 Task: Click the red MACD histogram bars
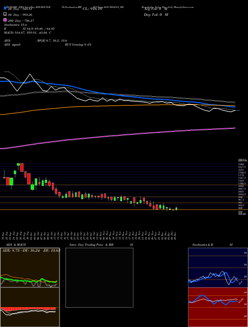click(28, 309)
